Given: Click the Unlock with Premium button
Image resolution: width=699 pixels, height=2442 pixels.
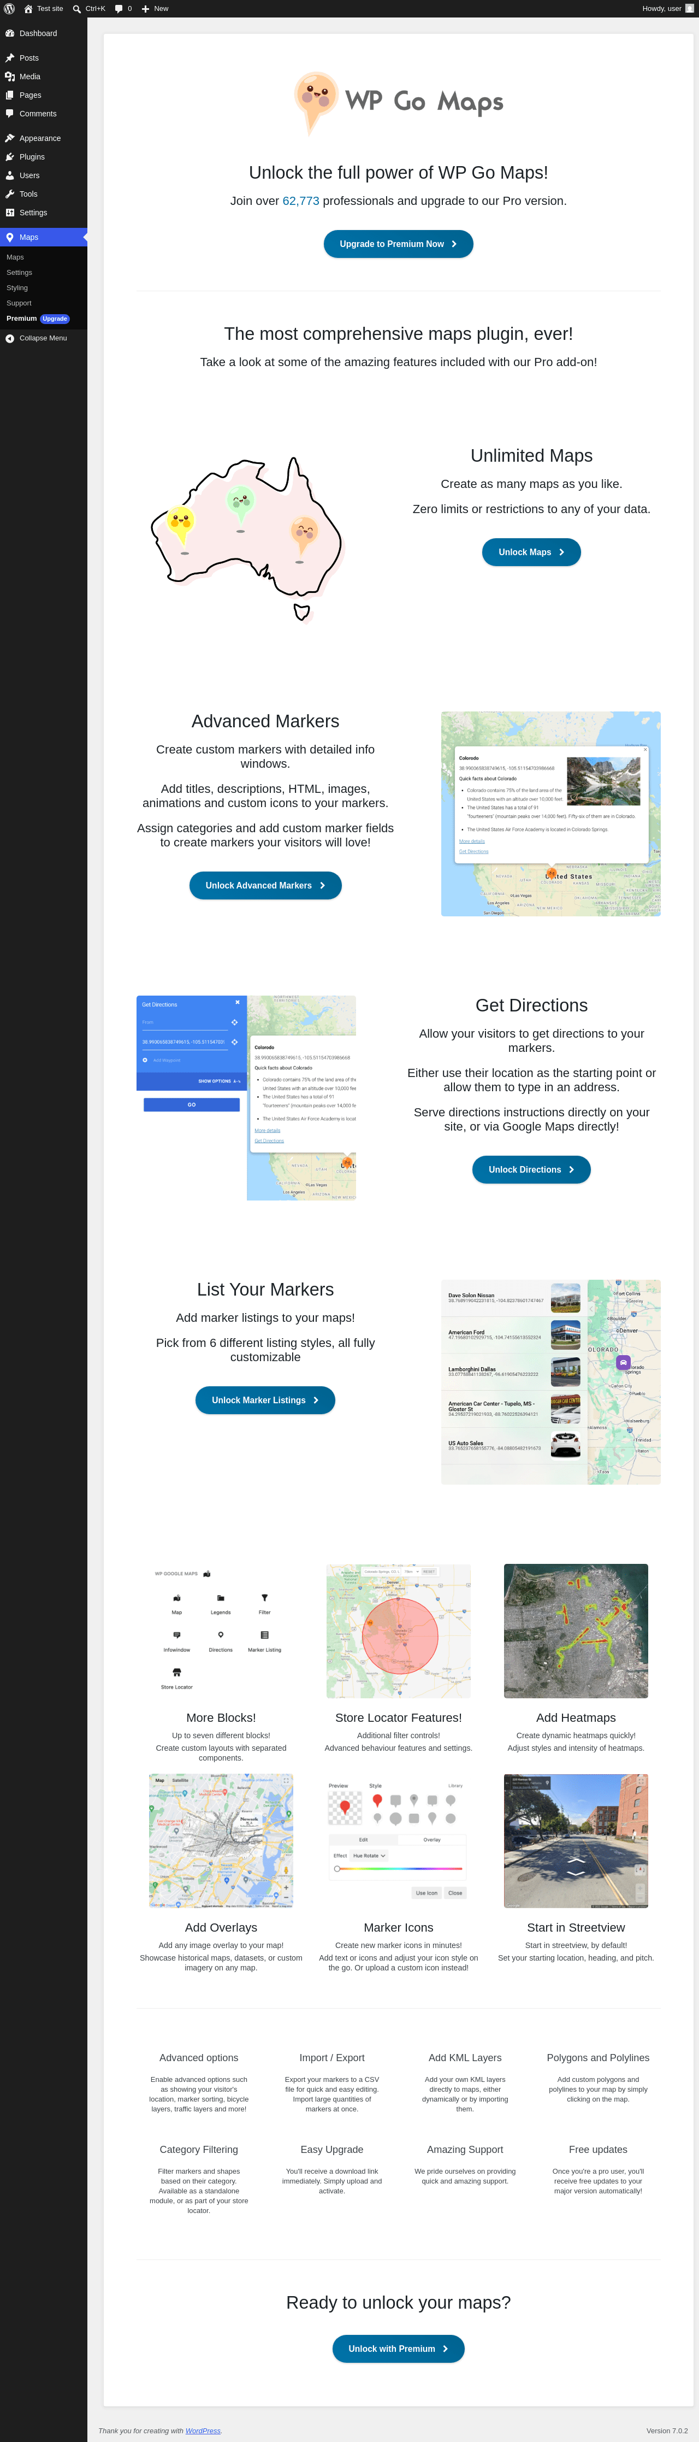Looking at the screenshot, I should pyautogui.click(x=399, y=2348).
